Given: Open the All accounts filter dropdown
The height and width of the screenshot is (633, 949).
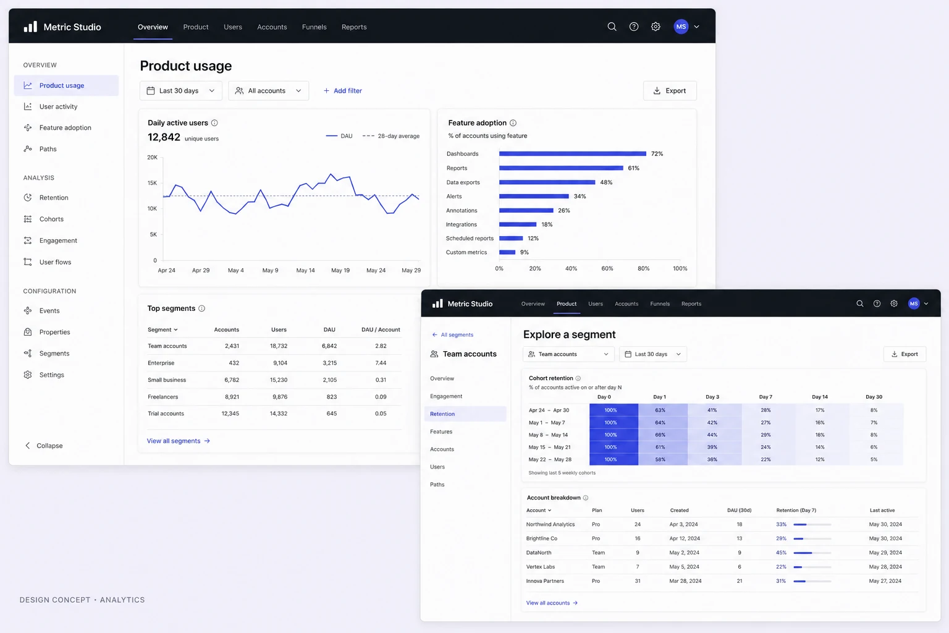Looking at the screenshot, I should pos(269,91).
